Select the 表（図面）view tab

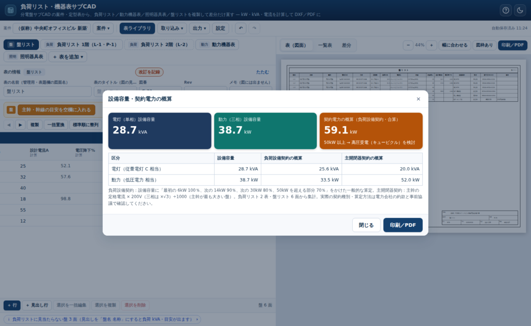(x=296, y=45)
